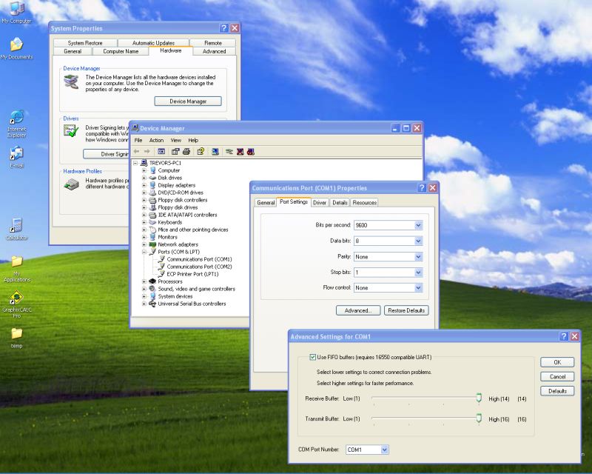
Task: Click the Device Manager icon in System Properties
Action: point(71,81)
